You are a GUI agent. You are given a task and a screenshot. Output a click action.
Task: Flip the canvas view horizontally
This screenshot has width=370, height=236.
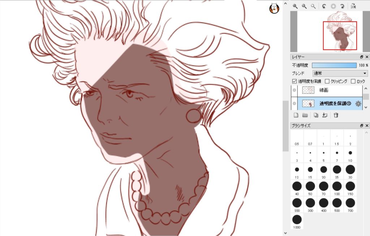pos(353,6)
